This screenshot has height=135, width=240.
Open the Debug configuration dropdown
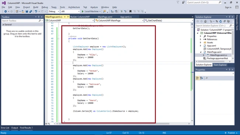coord(58,11)
